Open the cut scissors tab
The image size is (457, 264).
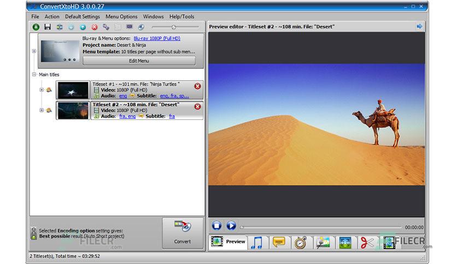tap(367, 243)
